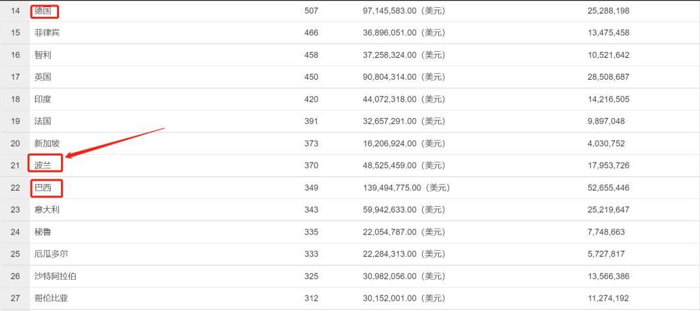700x311 pixels.
Task: Click row number 21 index cell
Action: click(15, 165)
